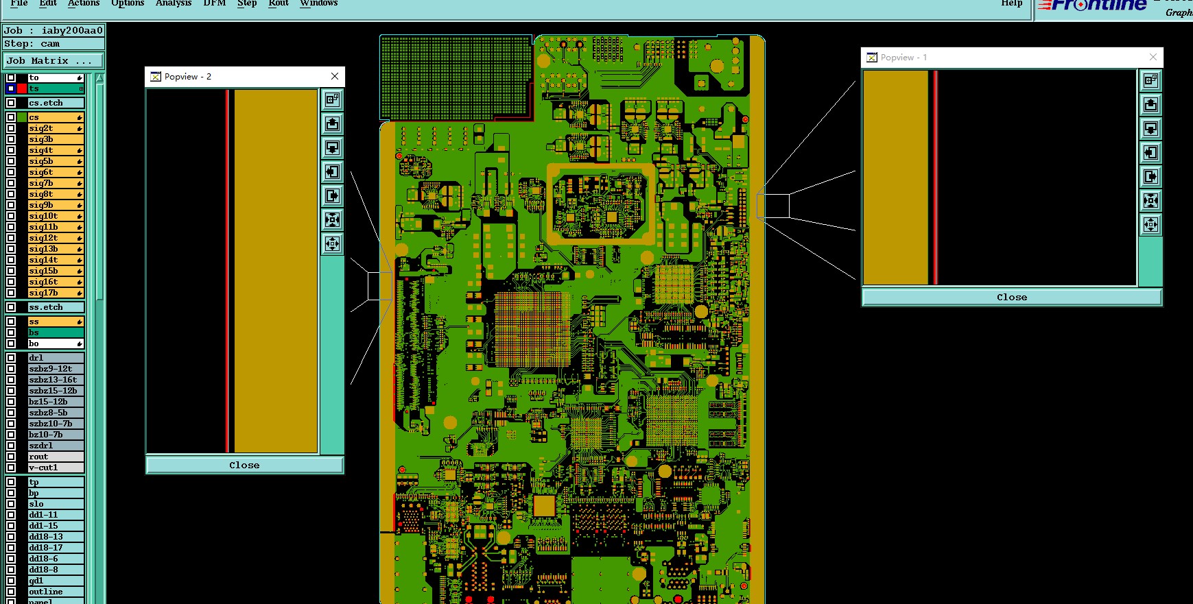Pan down in the Popview 2 toolbar

[333, 147]
